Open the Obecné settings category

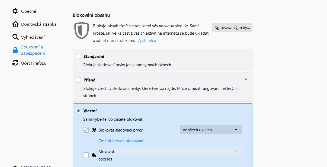(28, 11)
